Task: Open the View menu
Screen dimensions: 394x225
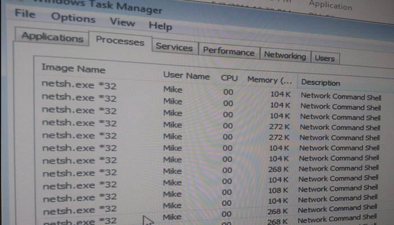Action: tap(122, 22)
